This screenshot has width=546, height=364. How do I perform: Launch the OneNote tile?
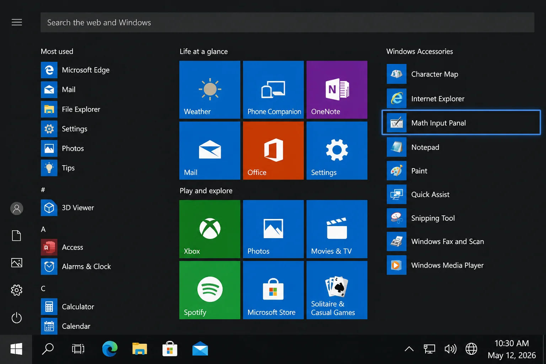pos(337,90)
